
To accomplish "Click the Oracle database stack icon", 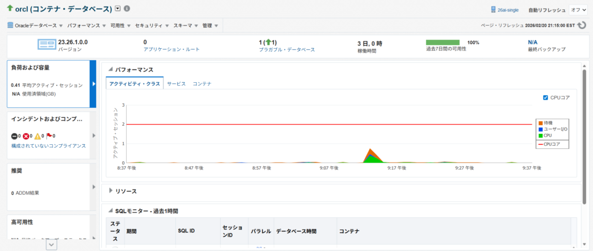I will click(10, 26).
